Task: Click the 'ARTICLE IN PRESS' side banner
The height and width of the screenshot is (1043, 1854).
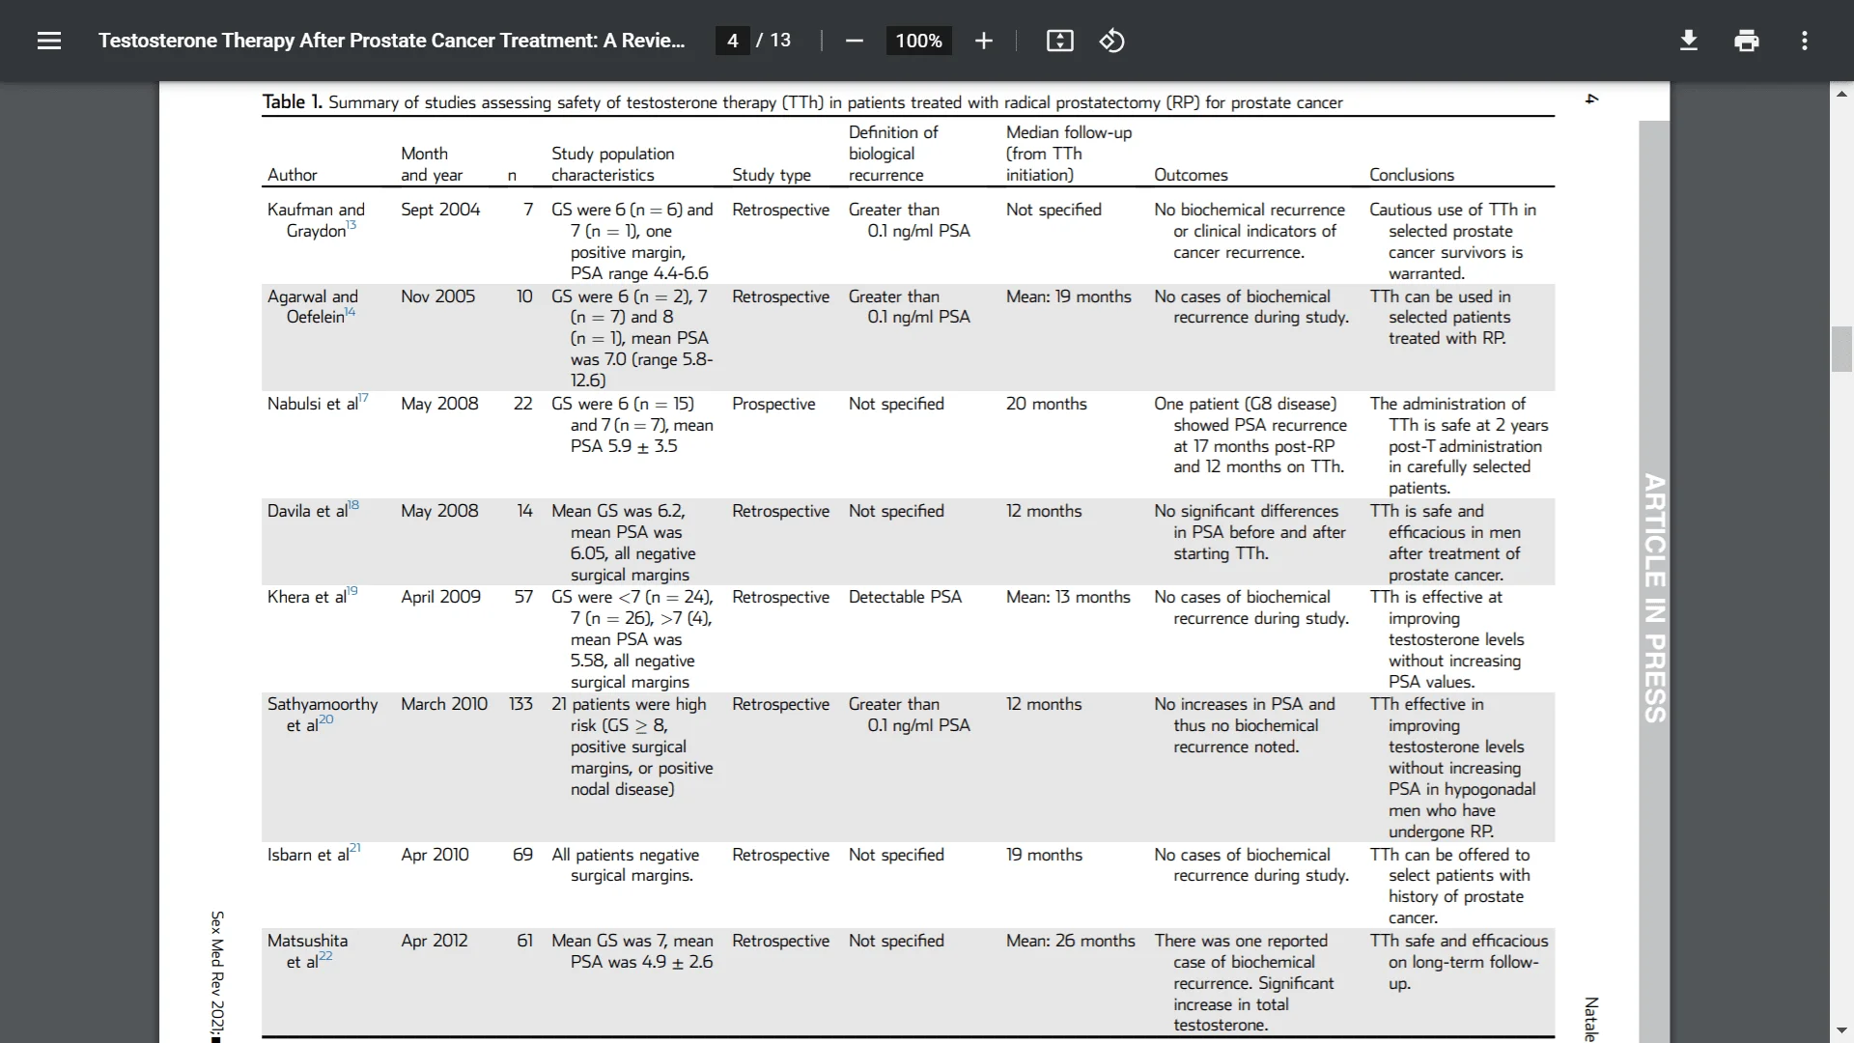Action: 1654,598
